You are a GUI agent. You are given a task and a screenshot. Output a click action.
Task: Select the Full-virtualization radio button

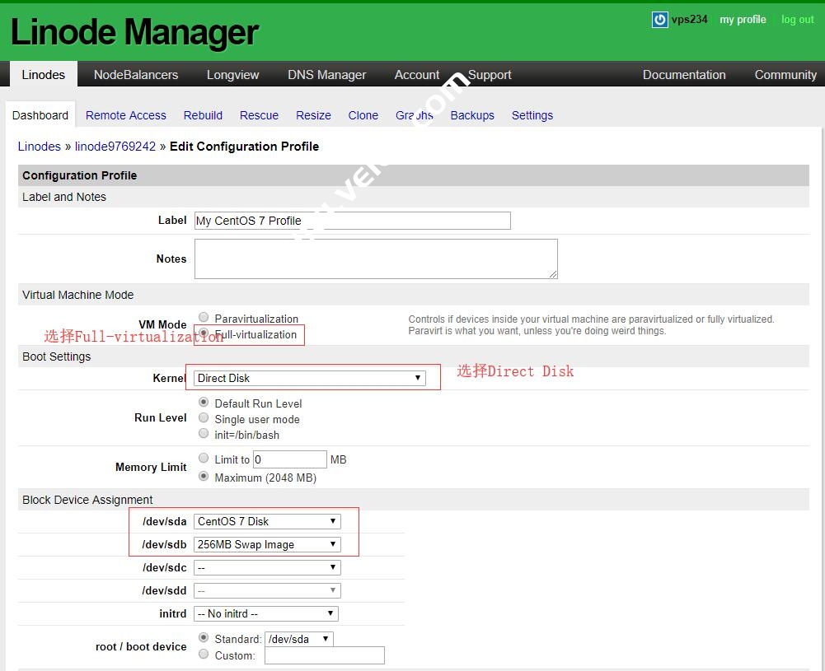204,333
